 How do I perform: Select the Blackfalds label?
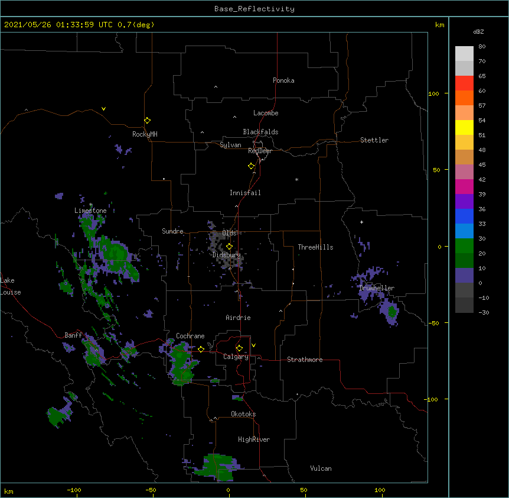click(260, 132)
